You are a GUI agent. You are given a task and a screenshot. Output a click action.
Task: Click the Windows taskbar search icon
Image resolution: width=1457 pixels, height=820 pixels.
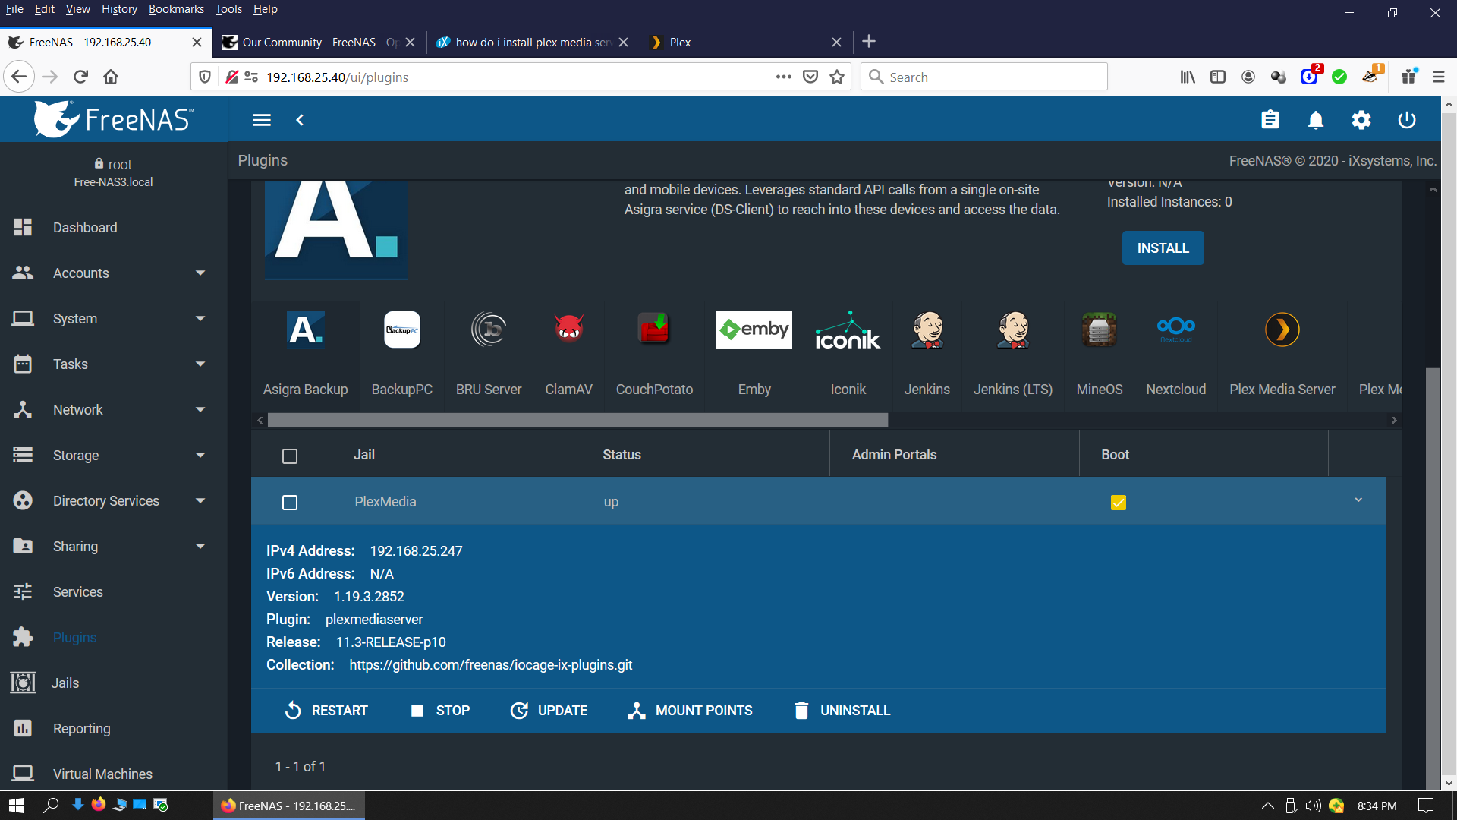tap(51, 806)
